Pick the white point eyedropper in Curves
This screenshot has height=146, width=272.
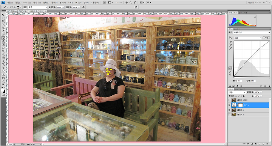[x=230, y=48]
